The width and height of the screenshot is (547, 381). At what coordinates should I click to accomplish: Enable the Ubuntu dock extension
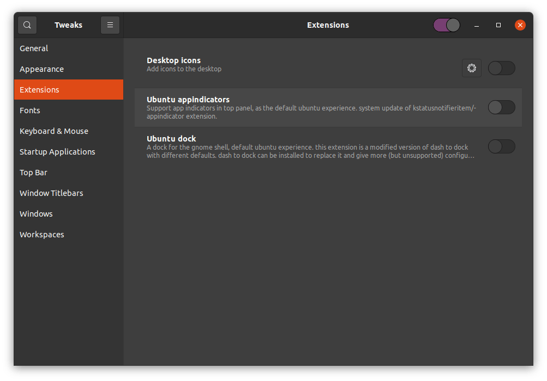[x=501, y=146]
